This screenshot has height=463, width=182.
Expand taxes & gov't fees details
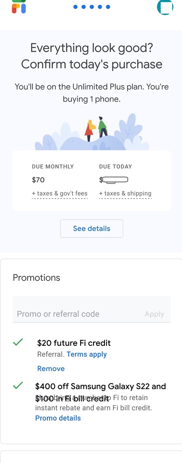pos(60,193)
